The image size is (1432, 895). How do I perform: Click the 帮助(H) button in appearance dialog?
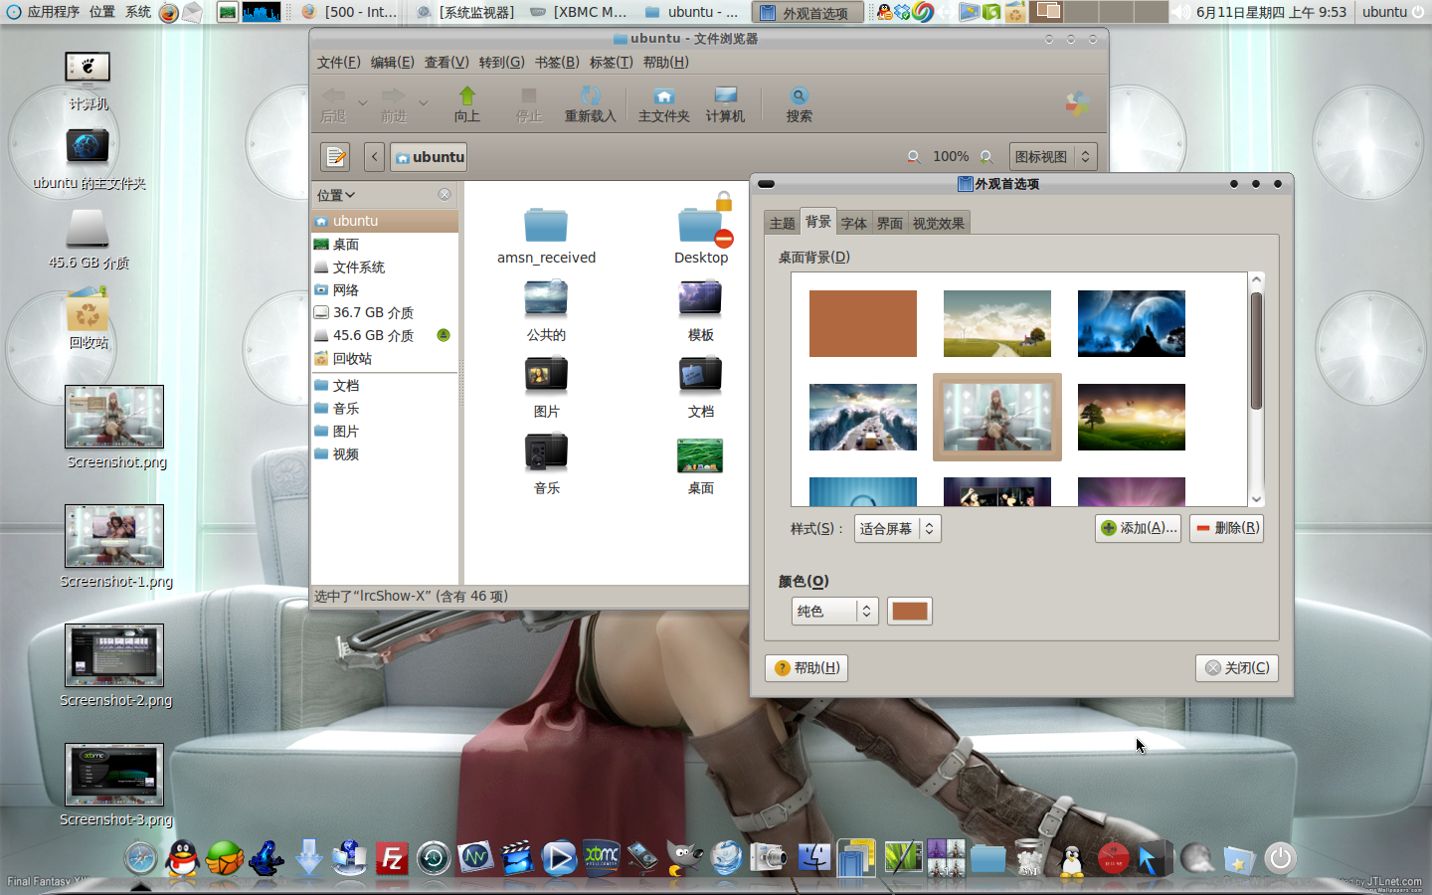pos(806,668)
